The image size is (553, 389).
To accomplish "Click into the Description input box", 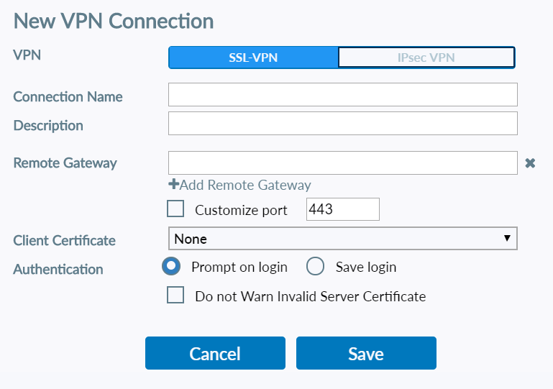I will click(x=342, y=124).
